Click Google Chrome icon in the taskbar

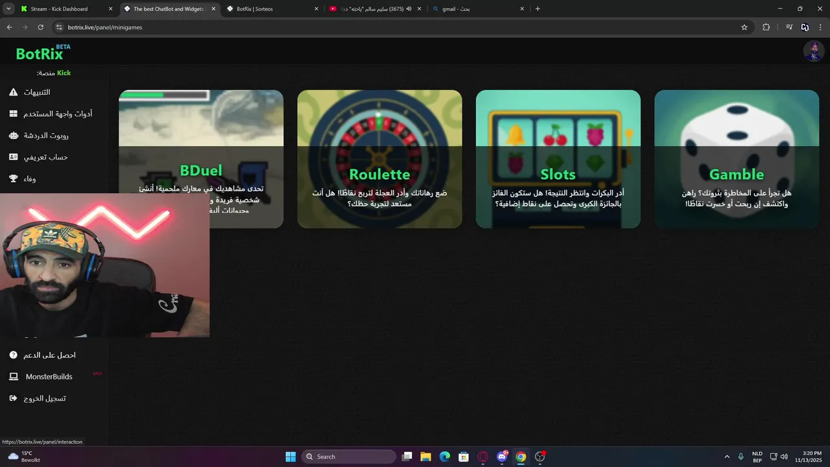pyautogui.click(x=521, y=457)
